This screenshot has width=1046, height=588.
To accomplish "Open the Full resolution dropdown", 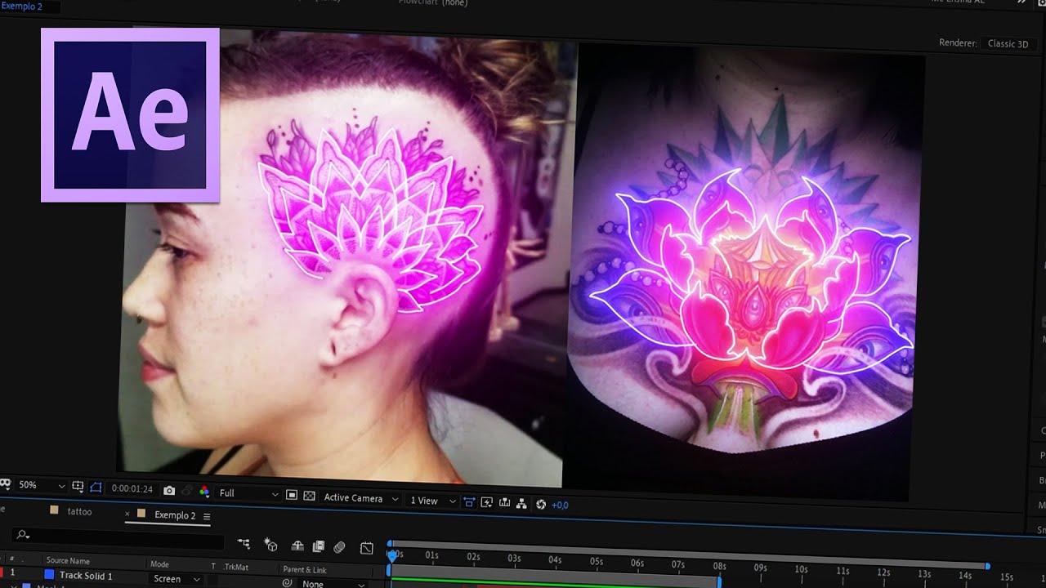I will pos(248,493).
